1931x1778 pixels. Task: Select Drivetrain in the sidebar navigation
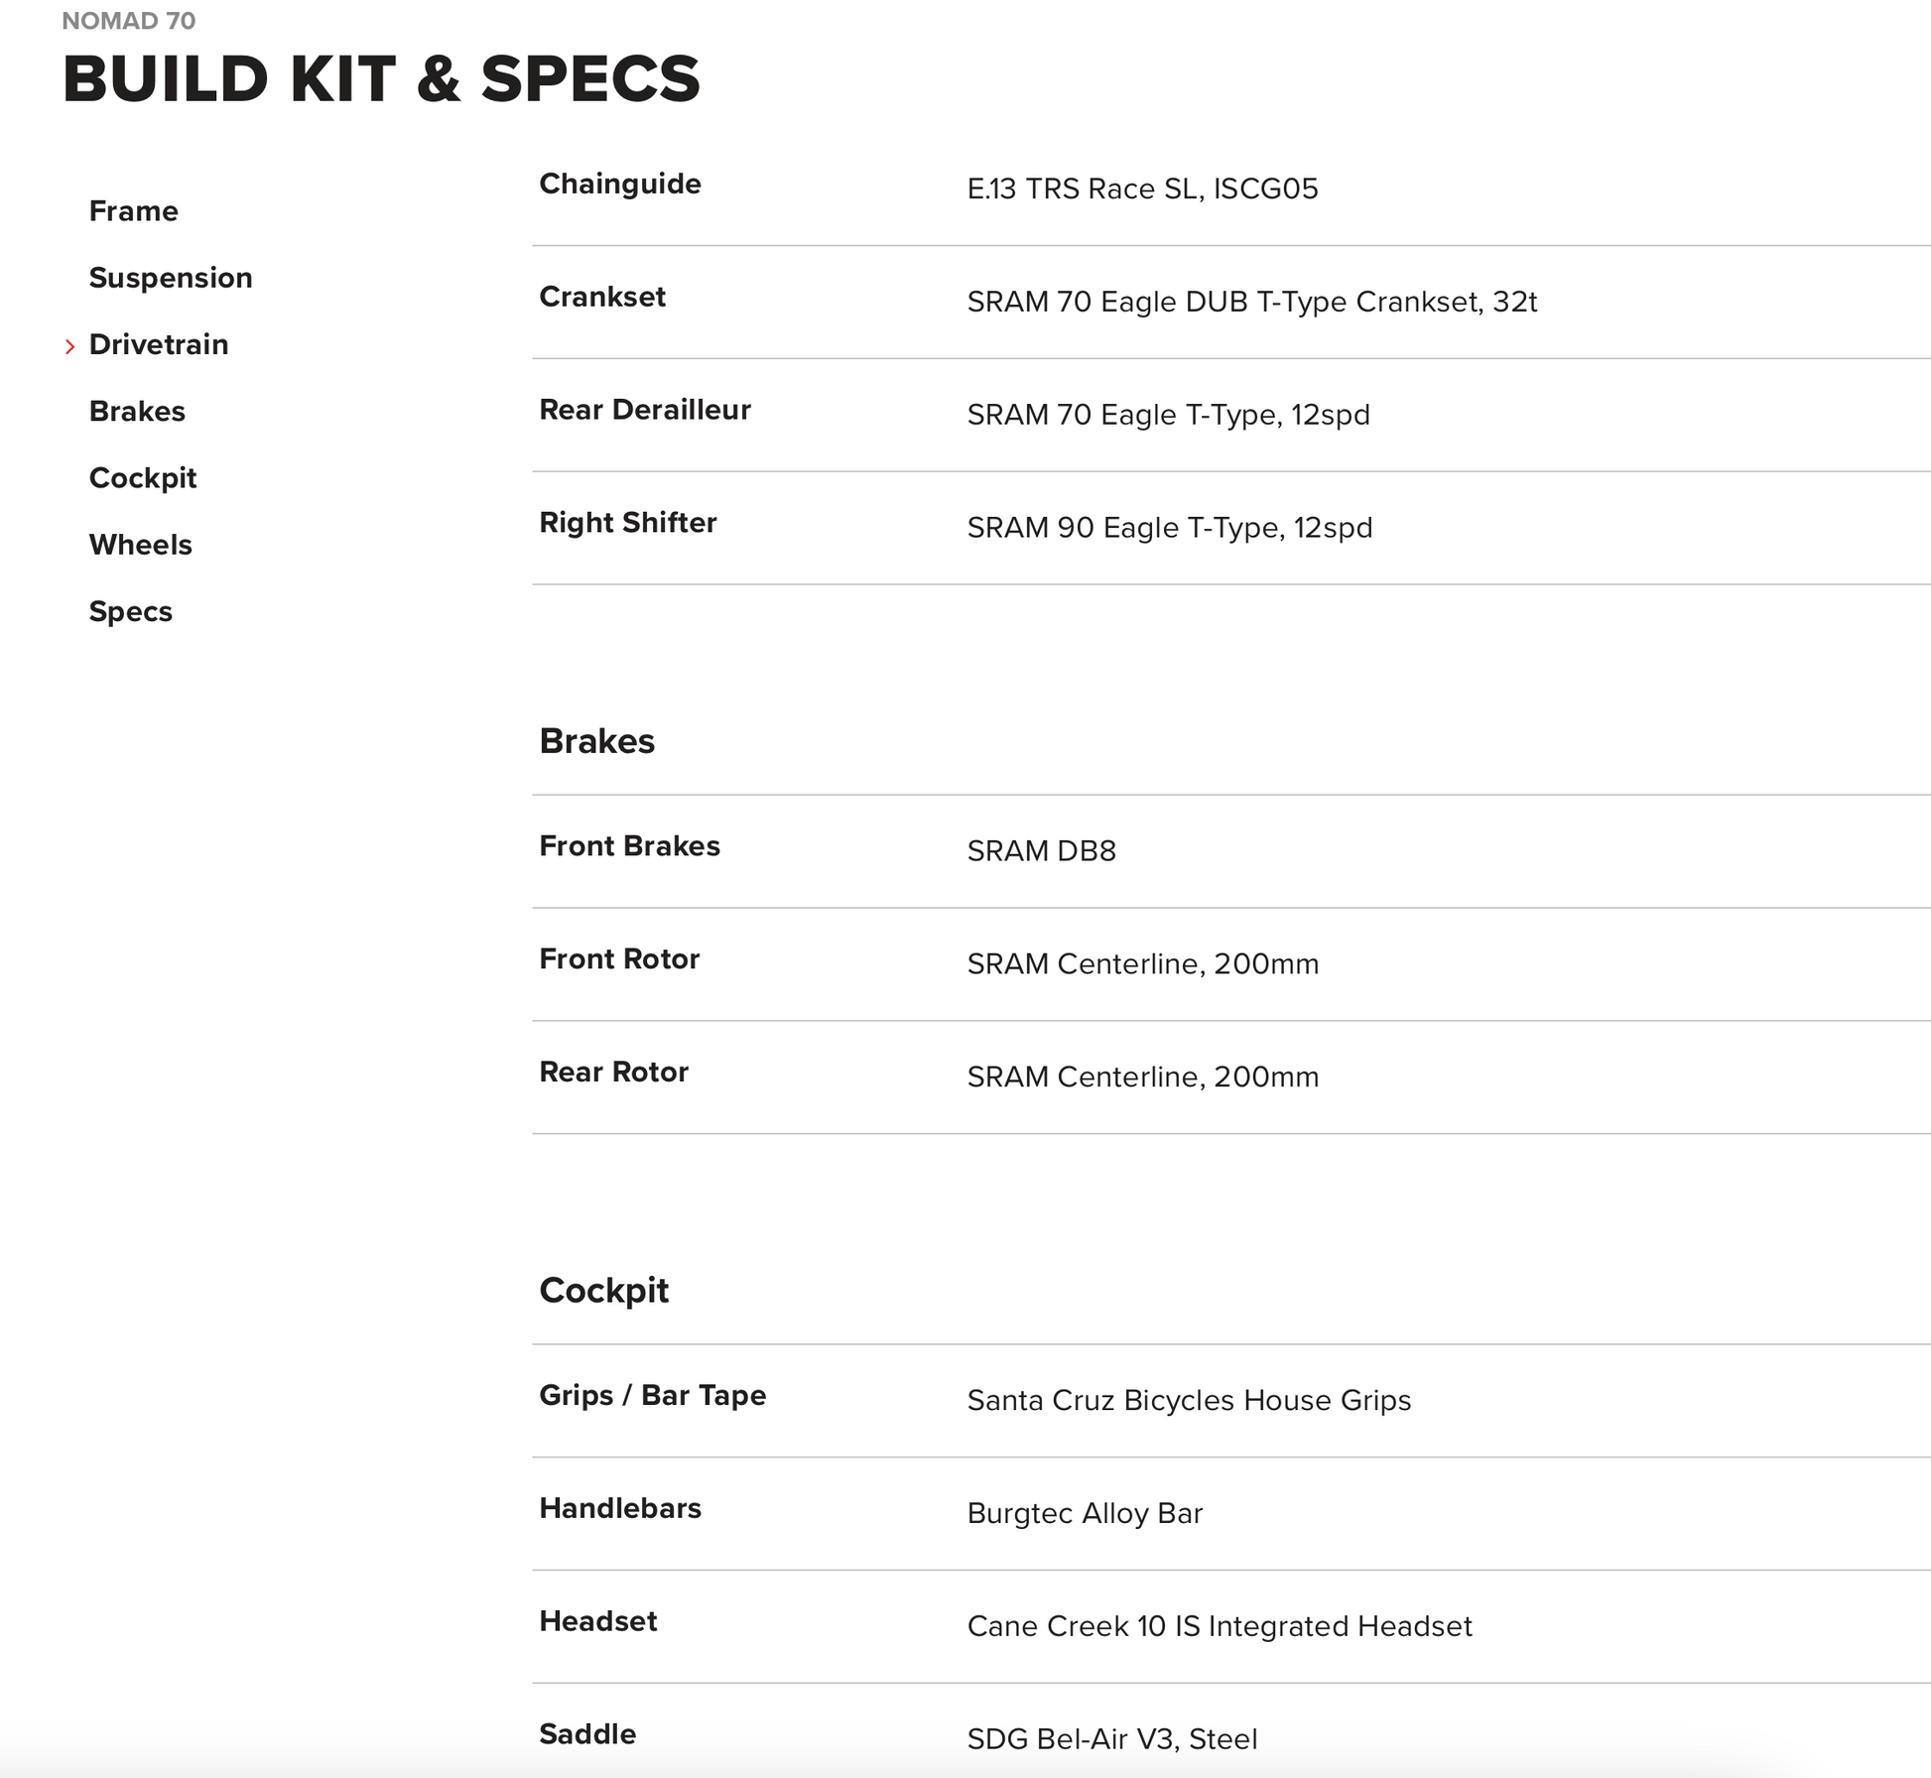click(158, 344)
